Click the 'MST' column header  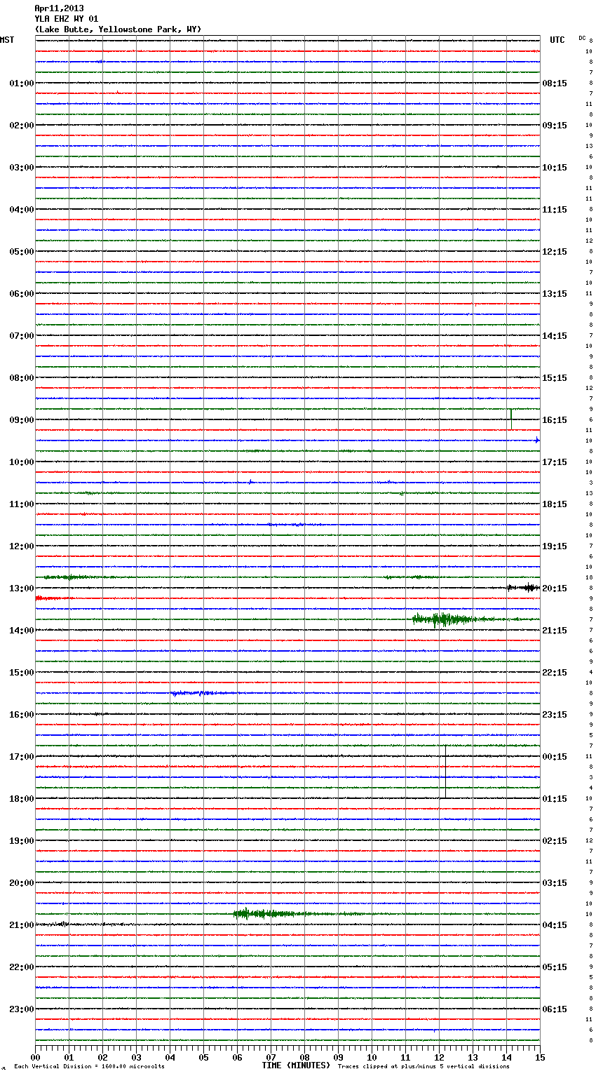(7, 40)
